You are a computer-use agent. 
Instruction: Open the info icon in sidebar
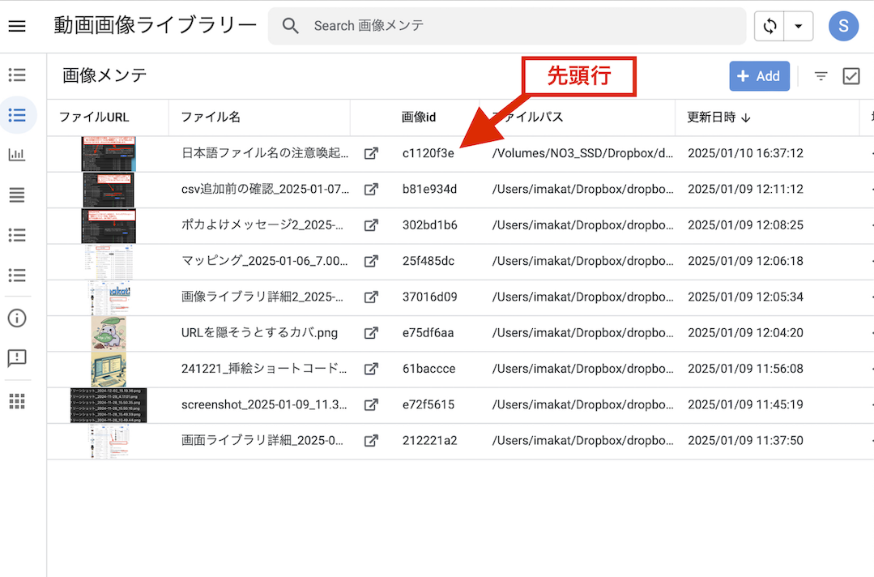click(x=17, y=318)
